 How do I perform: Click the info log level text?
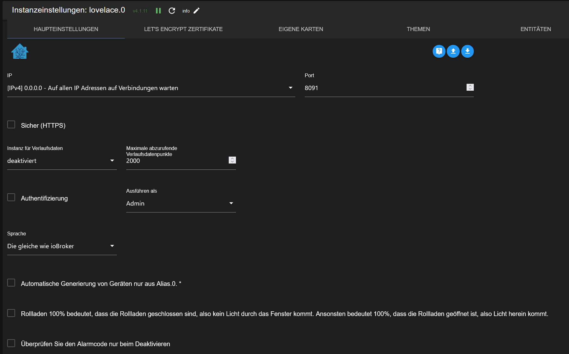point(186,11)
